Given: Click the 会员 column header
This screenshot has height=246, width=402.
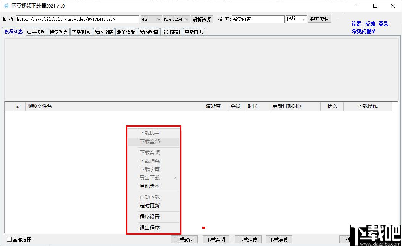Looking at the screenshot, I should (x=237, y=106).
